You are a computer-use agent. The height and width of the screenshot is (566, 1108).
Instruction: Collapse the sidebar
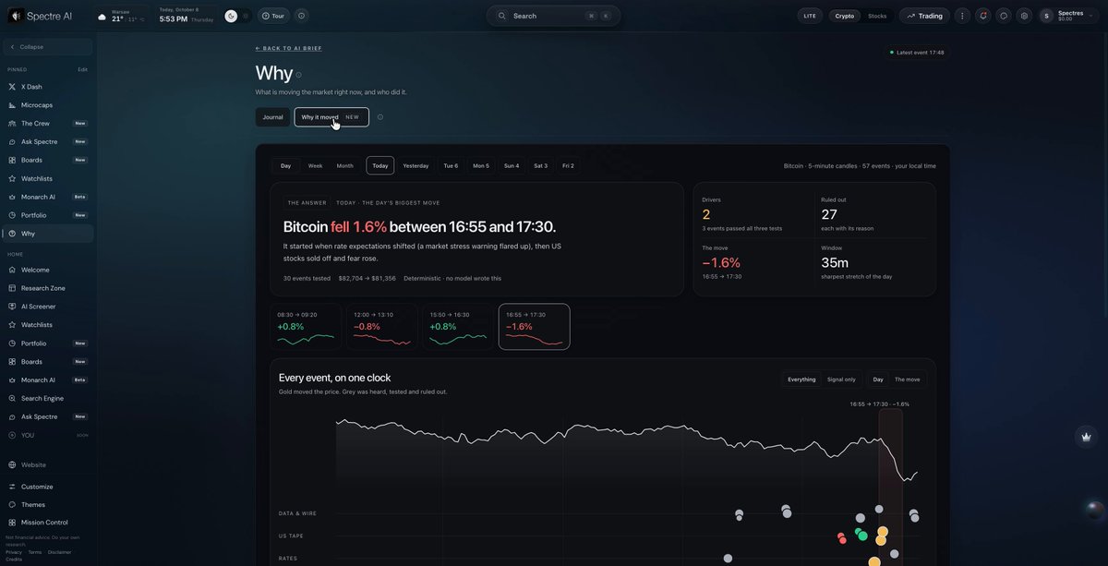tap(48, 47)
